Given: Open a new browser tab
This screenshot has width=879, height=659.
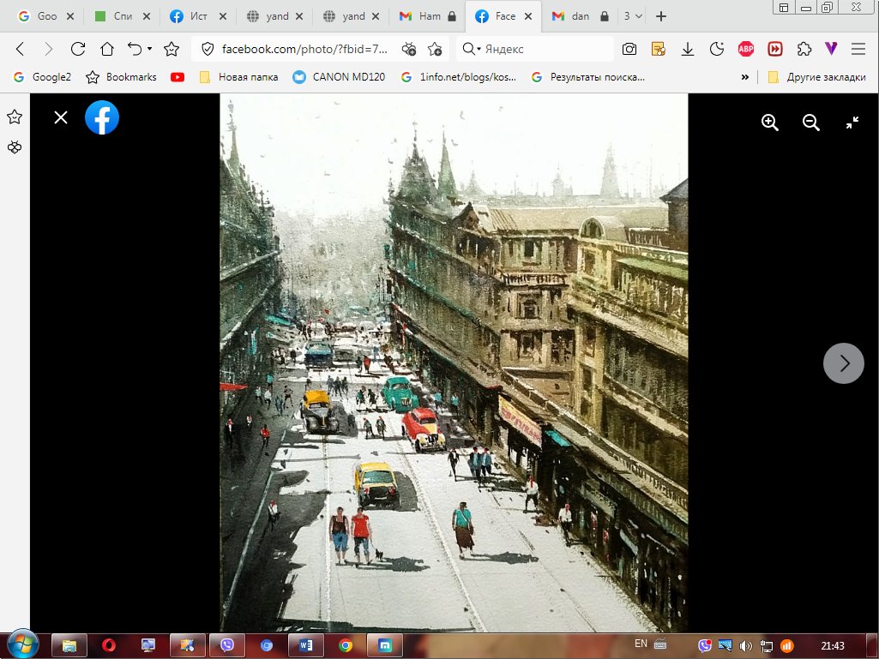Looking at the screenshot, I should [x=660, y=16].
